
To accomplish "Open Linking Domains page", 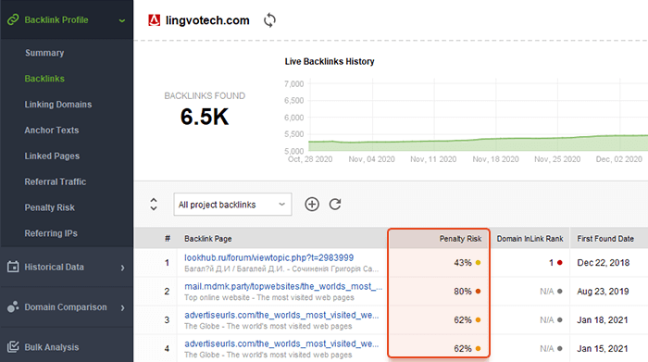I will 57,105.
